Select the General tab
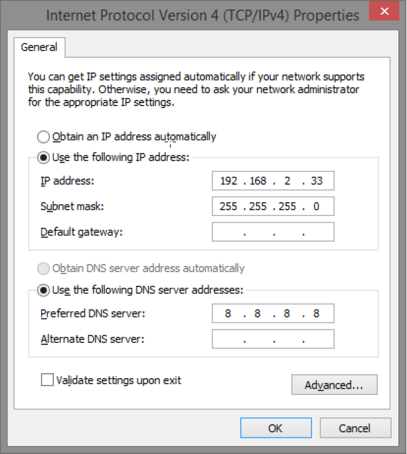This screenshot has width=407, height=454. point(39,47)
